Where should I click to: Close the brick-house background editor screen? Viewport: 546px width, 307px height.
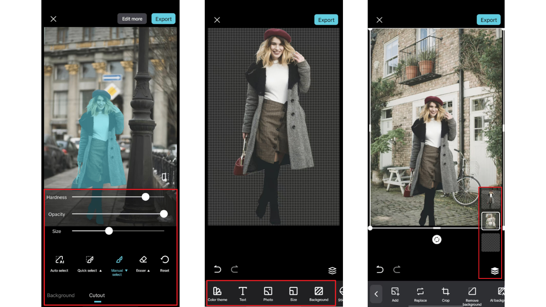click(x=379, y=20)
